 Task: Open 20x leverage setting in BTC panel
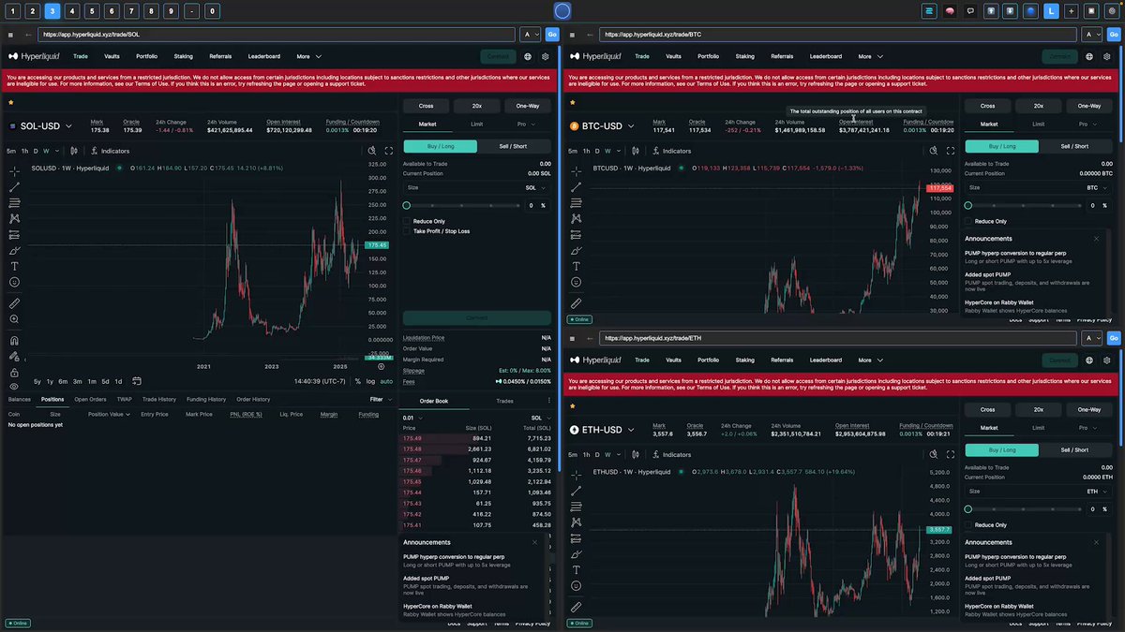pos(1039,106)
